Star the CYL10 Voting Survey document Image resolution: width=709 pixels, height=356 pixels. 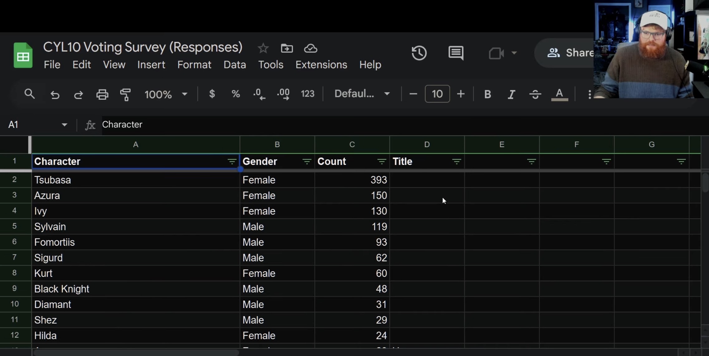click(x=263, y=48)
